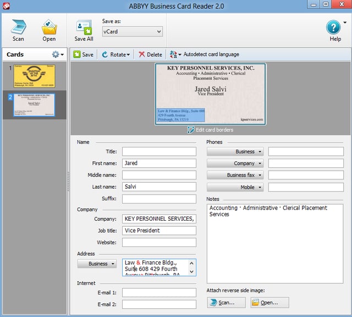Viewport: 352px width, 317px height.
Task: Maximize the ABBYY window
Action: pos(326,4)
